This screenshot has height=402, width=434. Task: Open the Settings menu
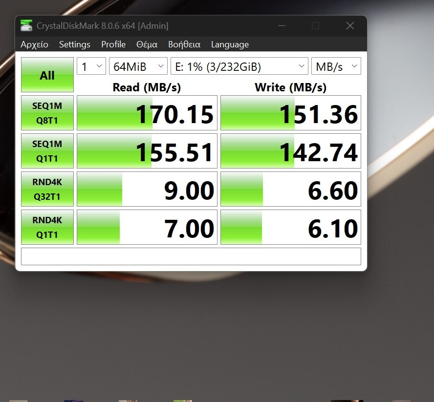(75, 44)
